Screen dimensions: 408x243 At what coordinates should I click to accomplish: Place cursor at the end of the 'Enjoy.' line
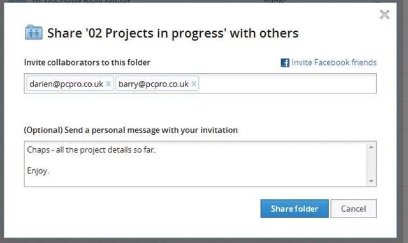(x=49, y=171)
